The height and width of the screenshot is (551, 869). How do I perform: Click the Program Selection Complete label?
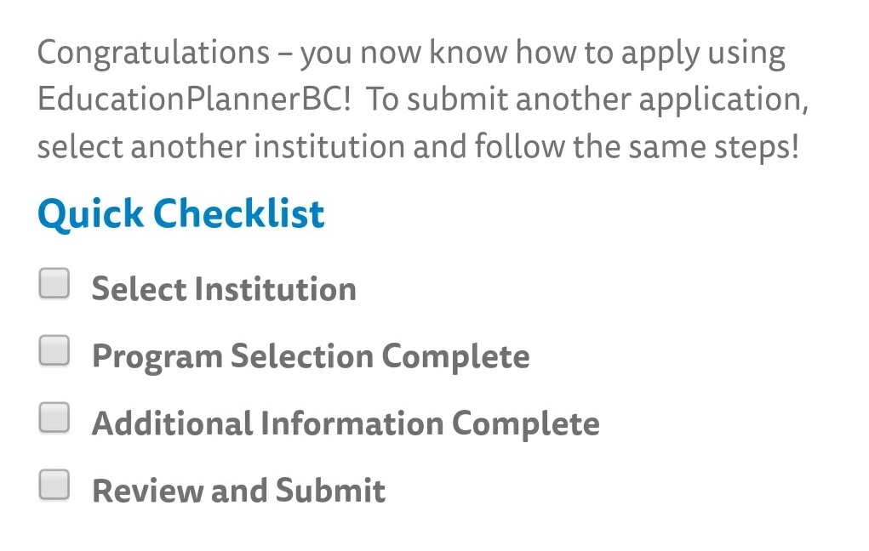pyautogui.click(x=311, y=355)
